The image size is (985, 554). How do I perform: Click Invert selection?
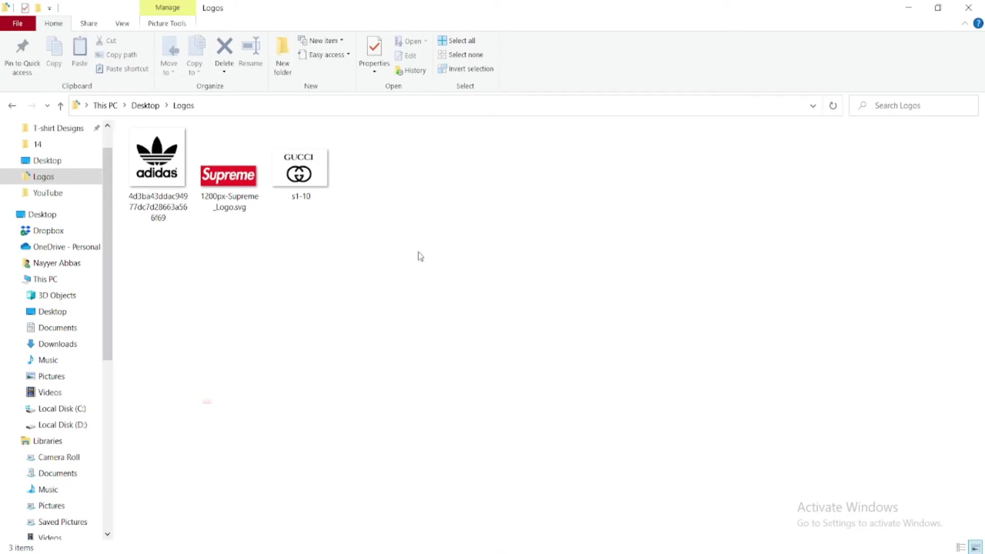pos(465,69)
